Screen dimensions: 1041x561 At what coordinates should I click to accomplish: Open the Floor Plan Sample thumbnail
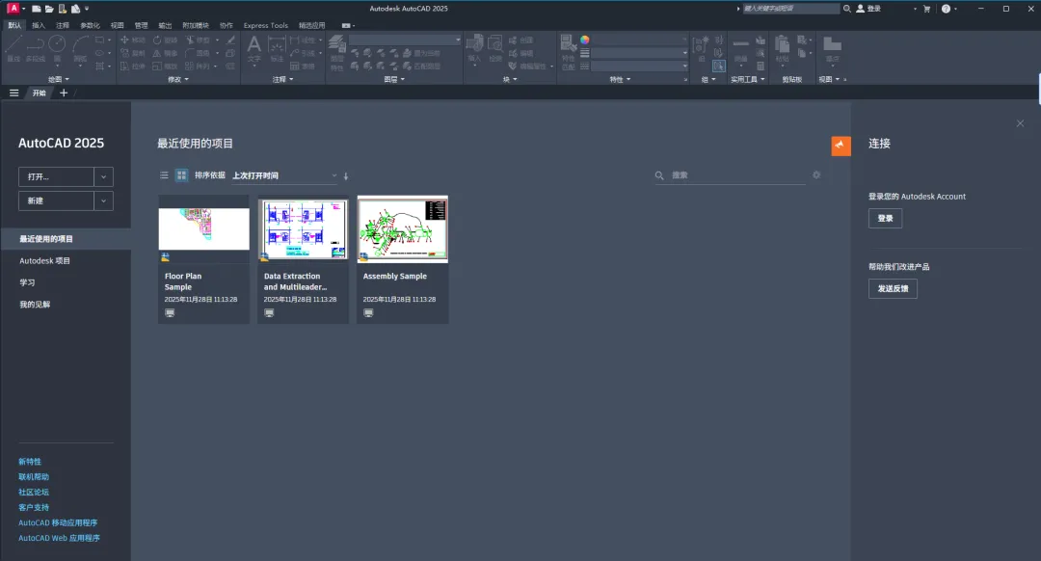(203, 228)
